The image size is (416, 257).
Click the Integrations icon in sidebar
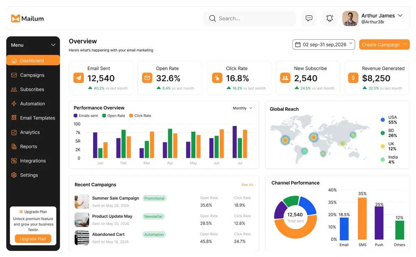(x=14, y=161)
